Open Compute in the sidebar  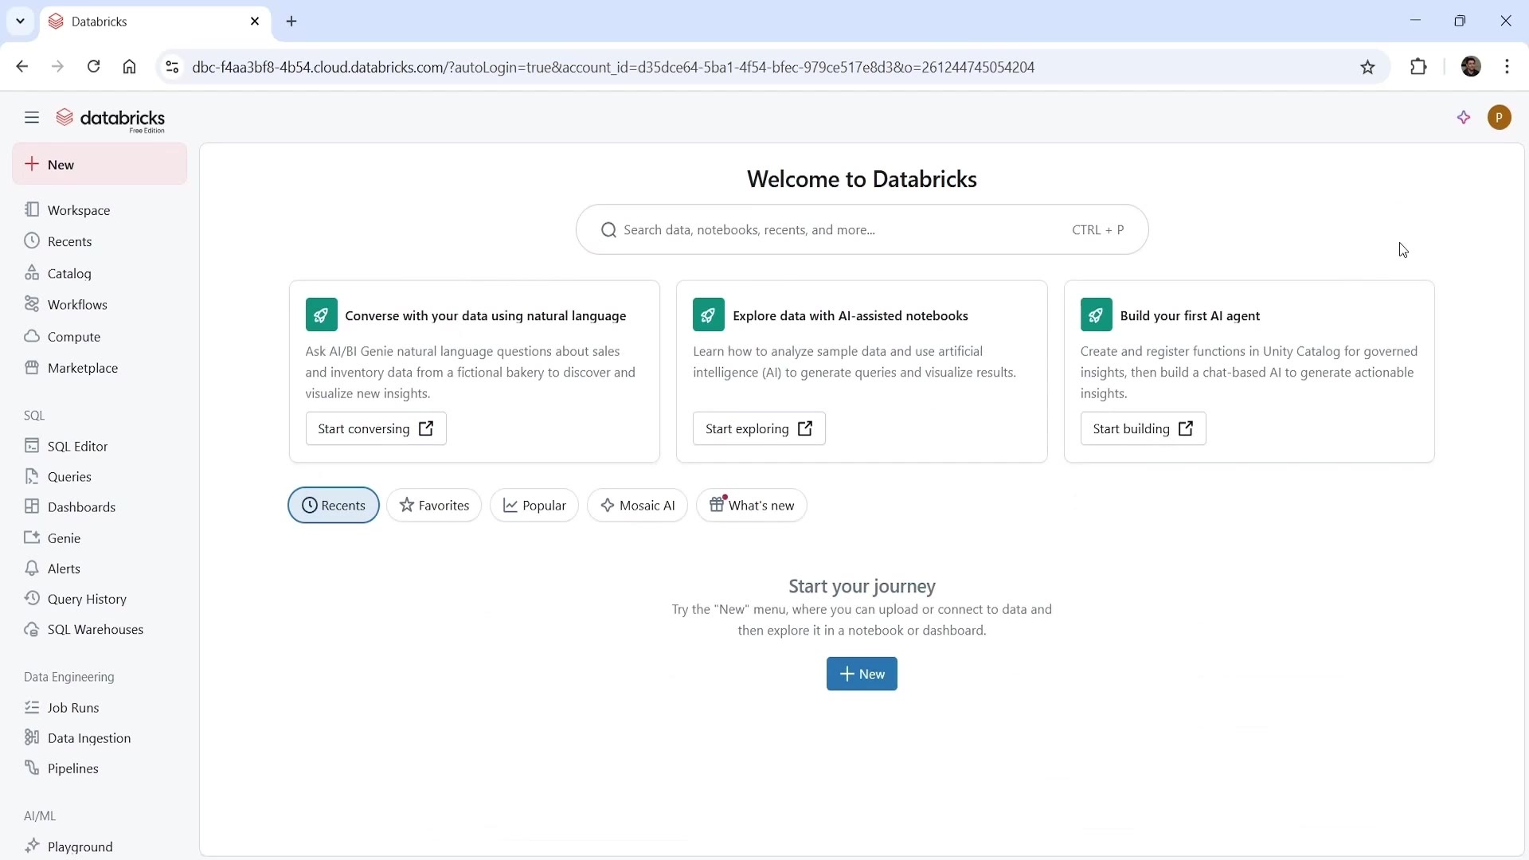pyautogui.click(x=100, y=337)
